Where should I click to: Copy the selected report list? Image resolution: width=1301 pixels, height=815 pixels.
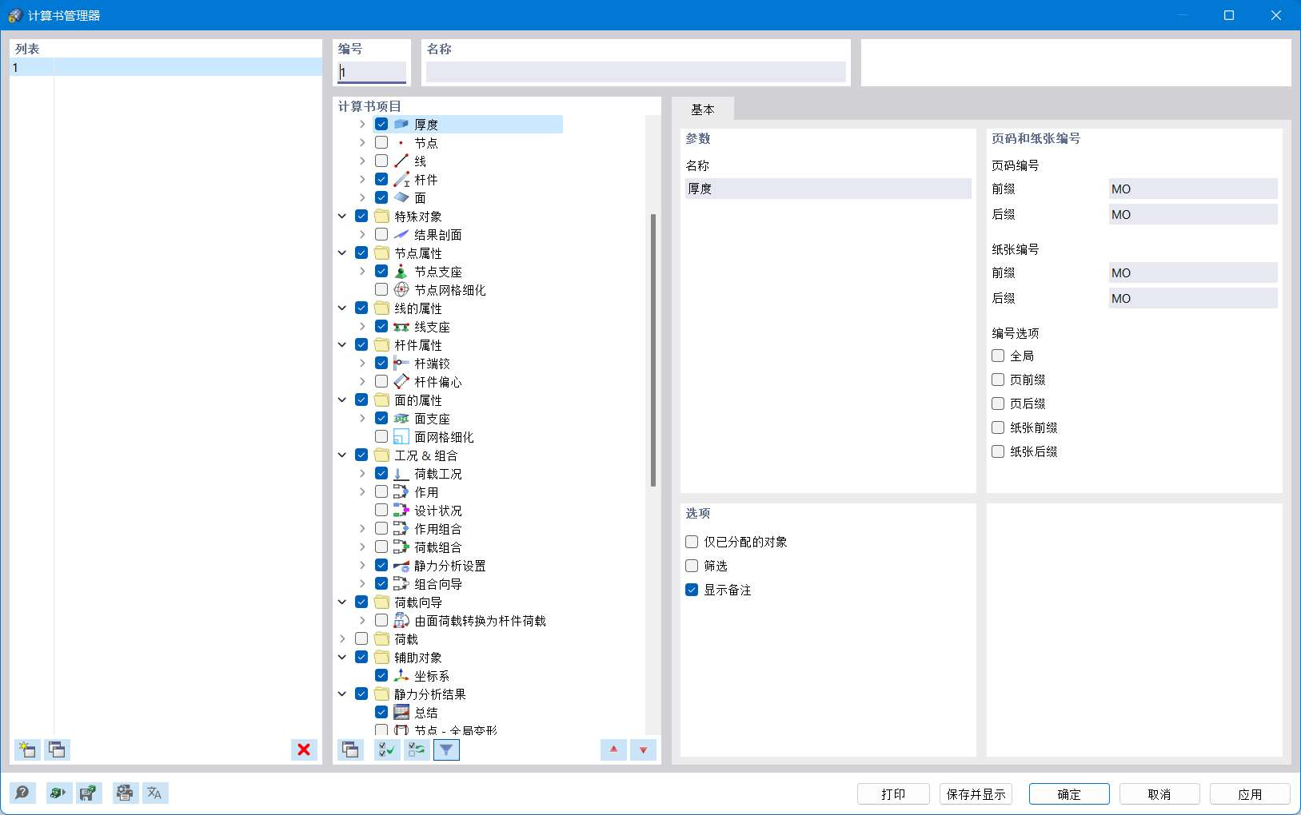click(x=56, y=749)
